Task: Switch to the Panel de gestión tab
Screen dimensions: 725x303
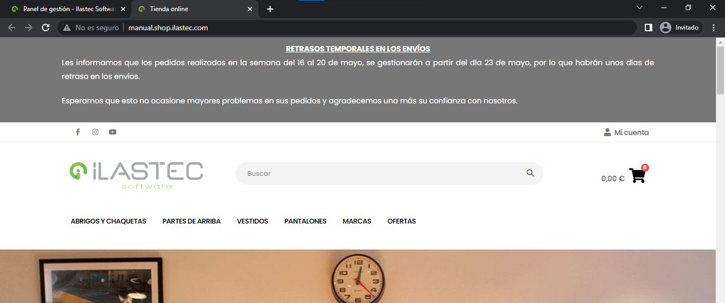Action: (x=69, y=9)
